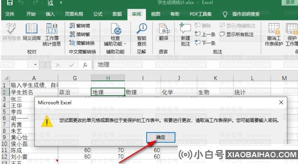Click the 拼写检查 spelling icon
The width and height of the screenshot is (298, 164).
11,32
